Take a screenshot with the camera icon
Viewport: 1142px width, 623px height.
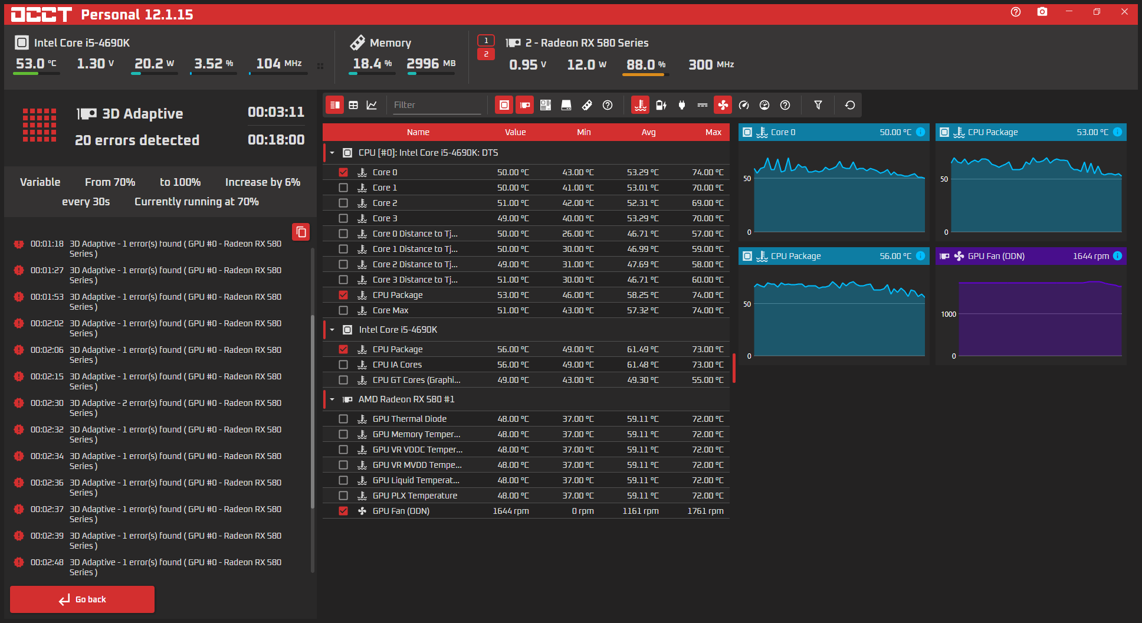tap(1042, 12)
